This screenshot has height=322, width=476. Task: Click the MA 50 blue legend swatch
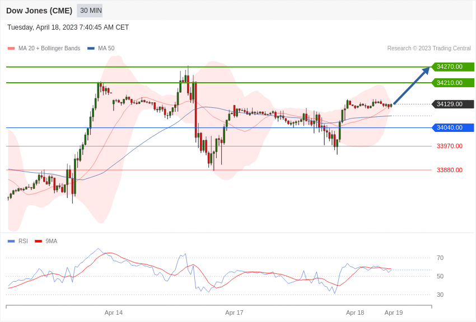coord(91,49)
